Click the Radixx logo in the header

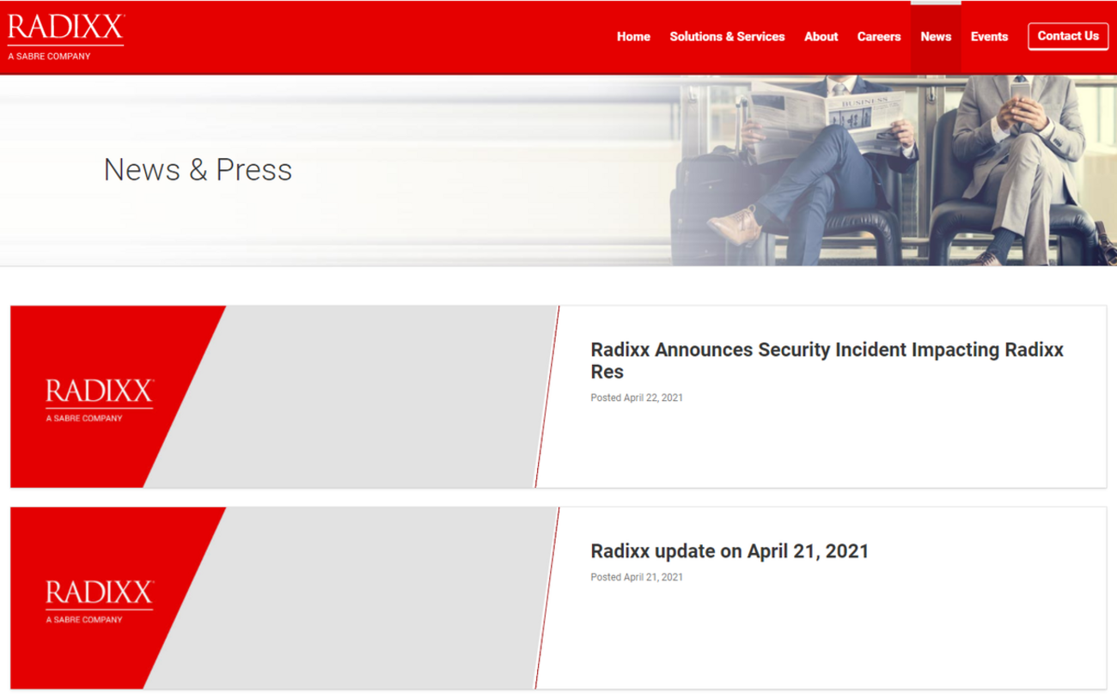pyautogui.click(x=66, y=37)
